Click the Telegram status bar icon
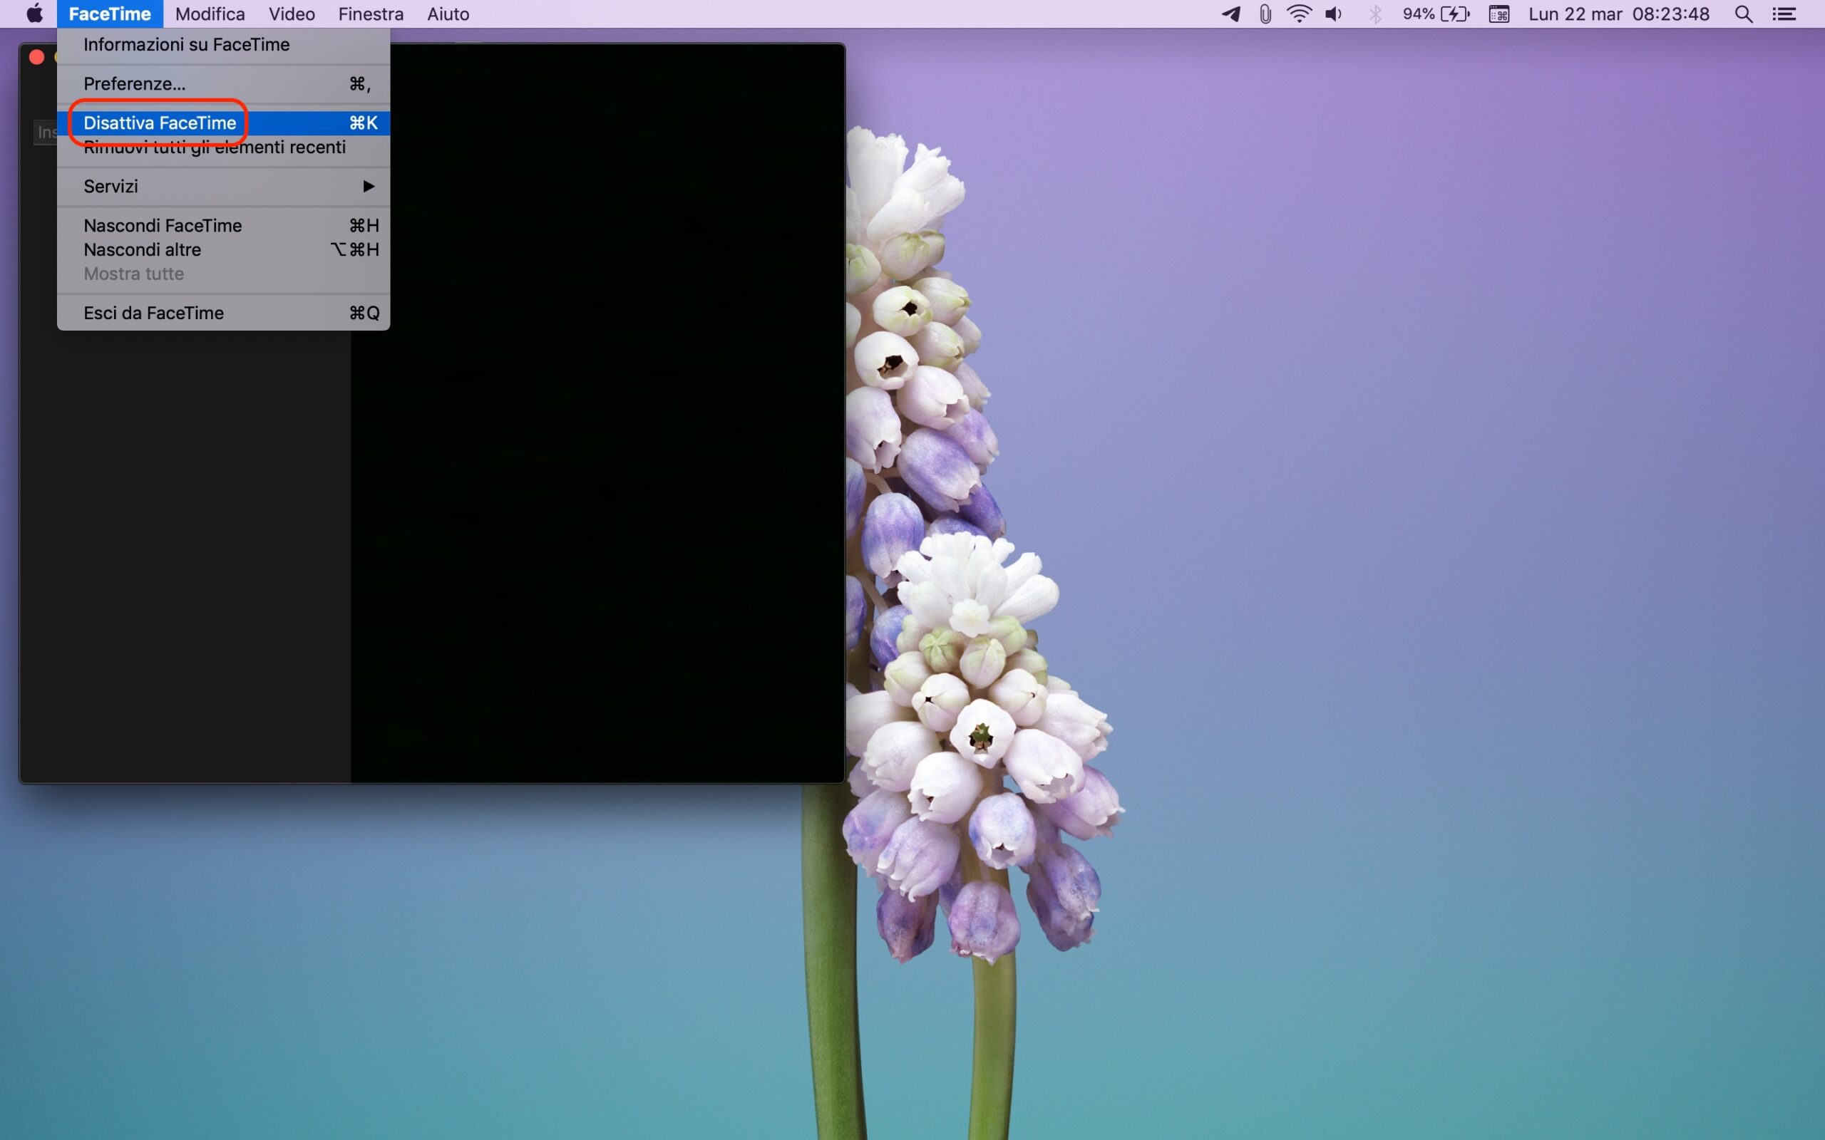 pos(1230,14)
